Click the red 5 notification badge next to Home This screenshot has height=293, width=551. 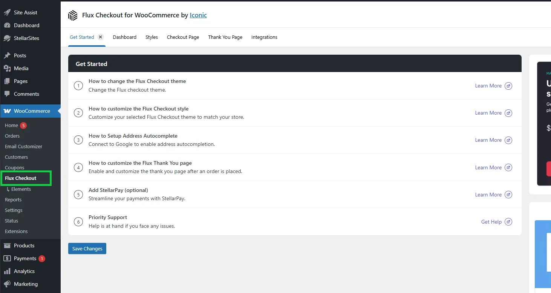click(23, 125)
